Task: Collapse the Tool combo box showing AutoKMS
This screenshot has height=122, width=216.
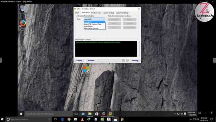Action: click(x=94, y=19)
